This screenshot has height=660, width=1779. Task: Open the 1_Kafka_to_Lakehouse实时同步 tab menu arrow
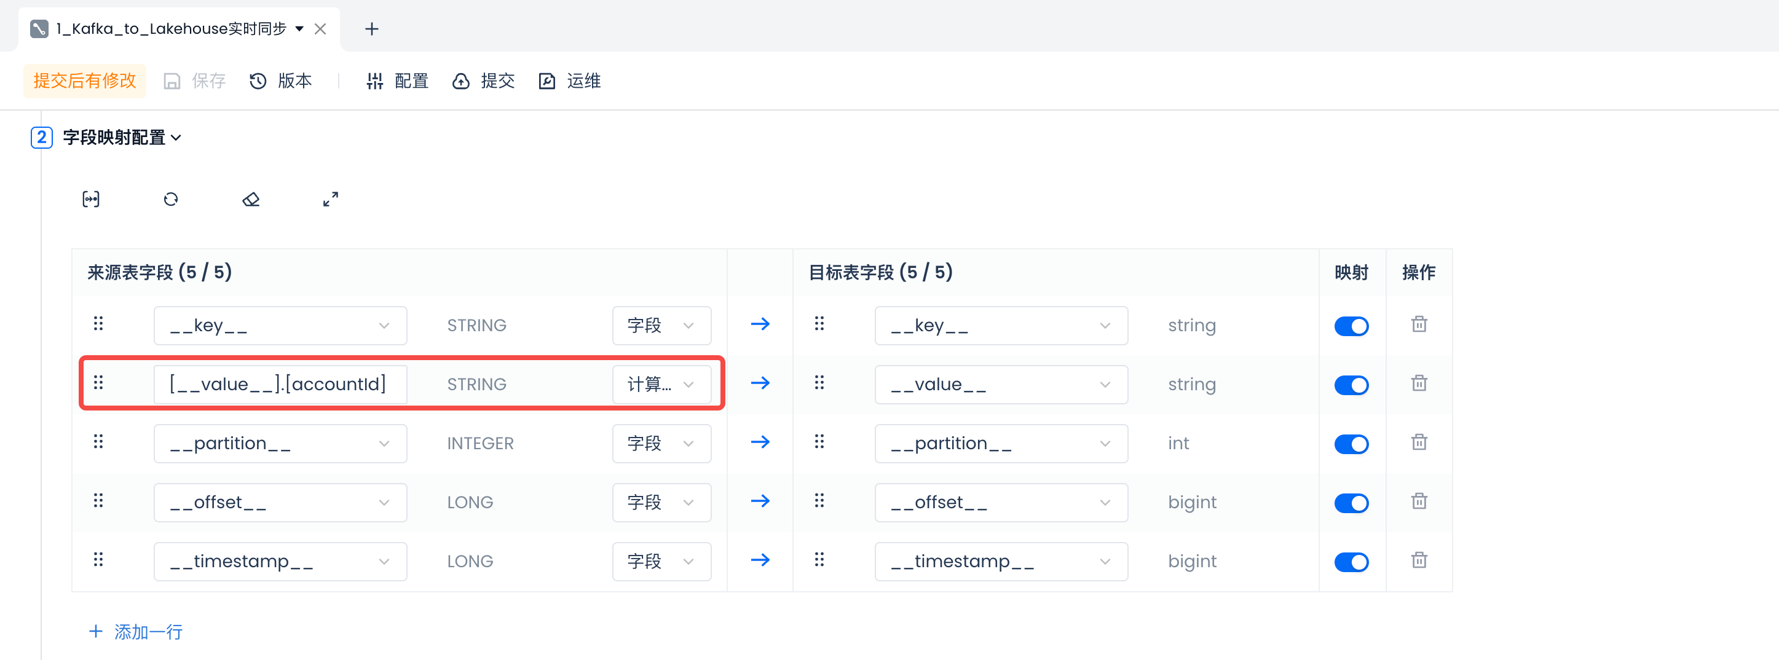click(x=300, y=29)
